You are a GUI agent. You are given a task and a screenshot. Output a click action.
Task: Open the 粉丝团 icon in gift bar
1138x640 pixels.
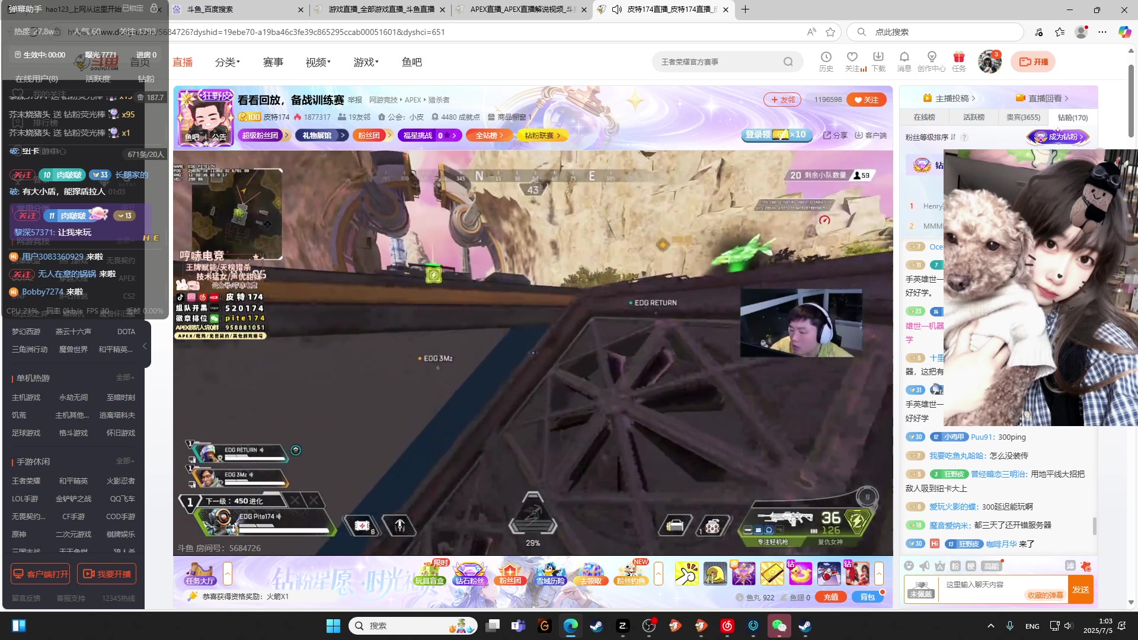(510, 573)
